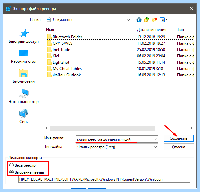The height and width of the screenshot is (192, 200).
Task: Select Desktop (Рабочий стол) in sidebar
Action: click(x=24, y=56)
